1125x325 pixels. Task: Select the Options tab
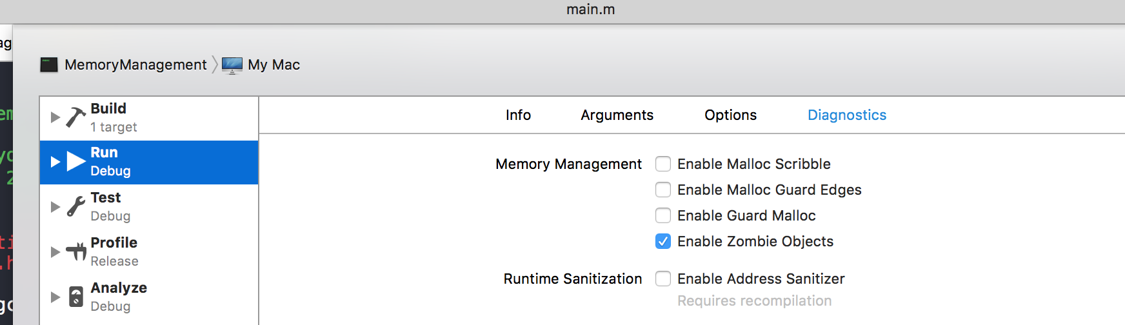[x=730, y=115]
